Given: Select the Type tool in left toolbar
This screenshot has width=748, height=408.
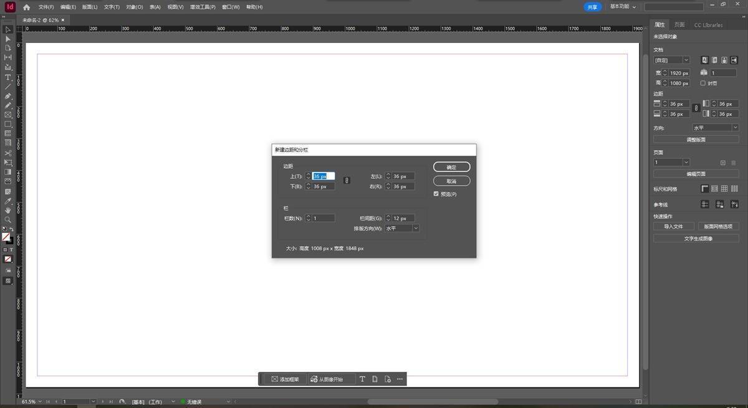Looking at the screenshot, I should pyautogui.click(x=8, y=77).
